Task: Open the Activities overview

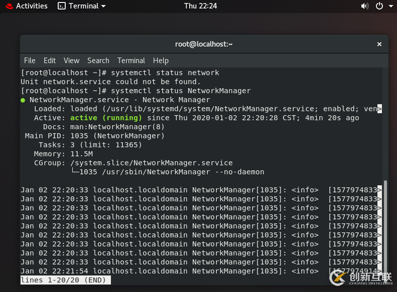Action: [x=32, y=6]
